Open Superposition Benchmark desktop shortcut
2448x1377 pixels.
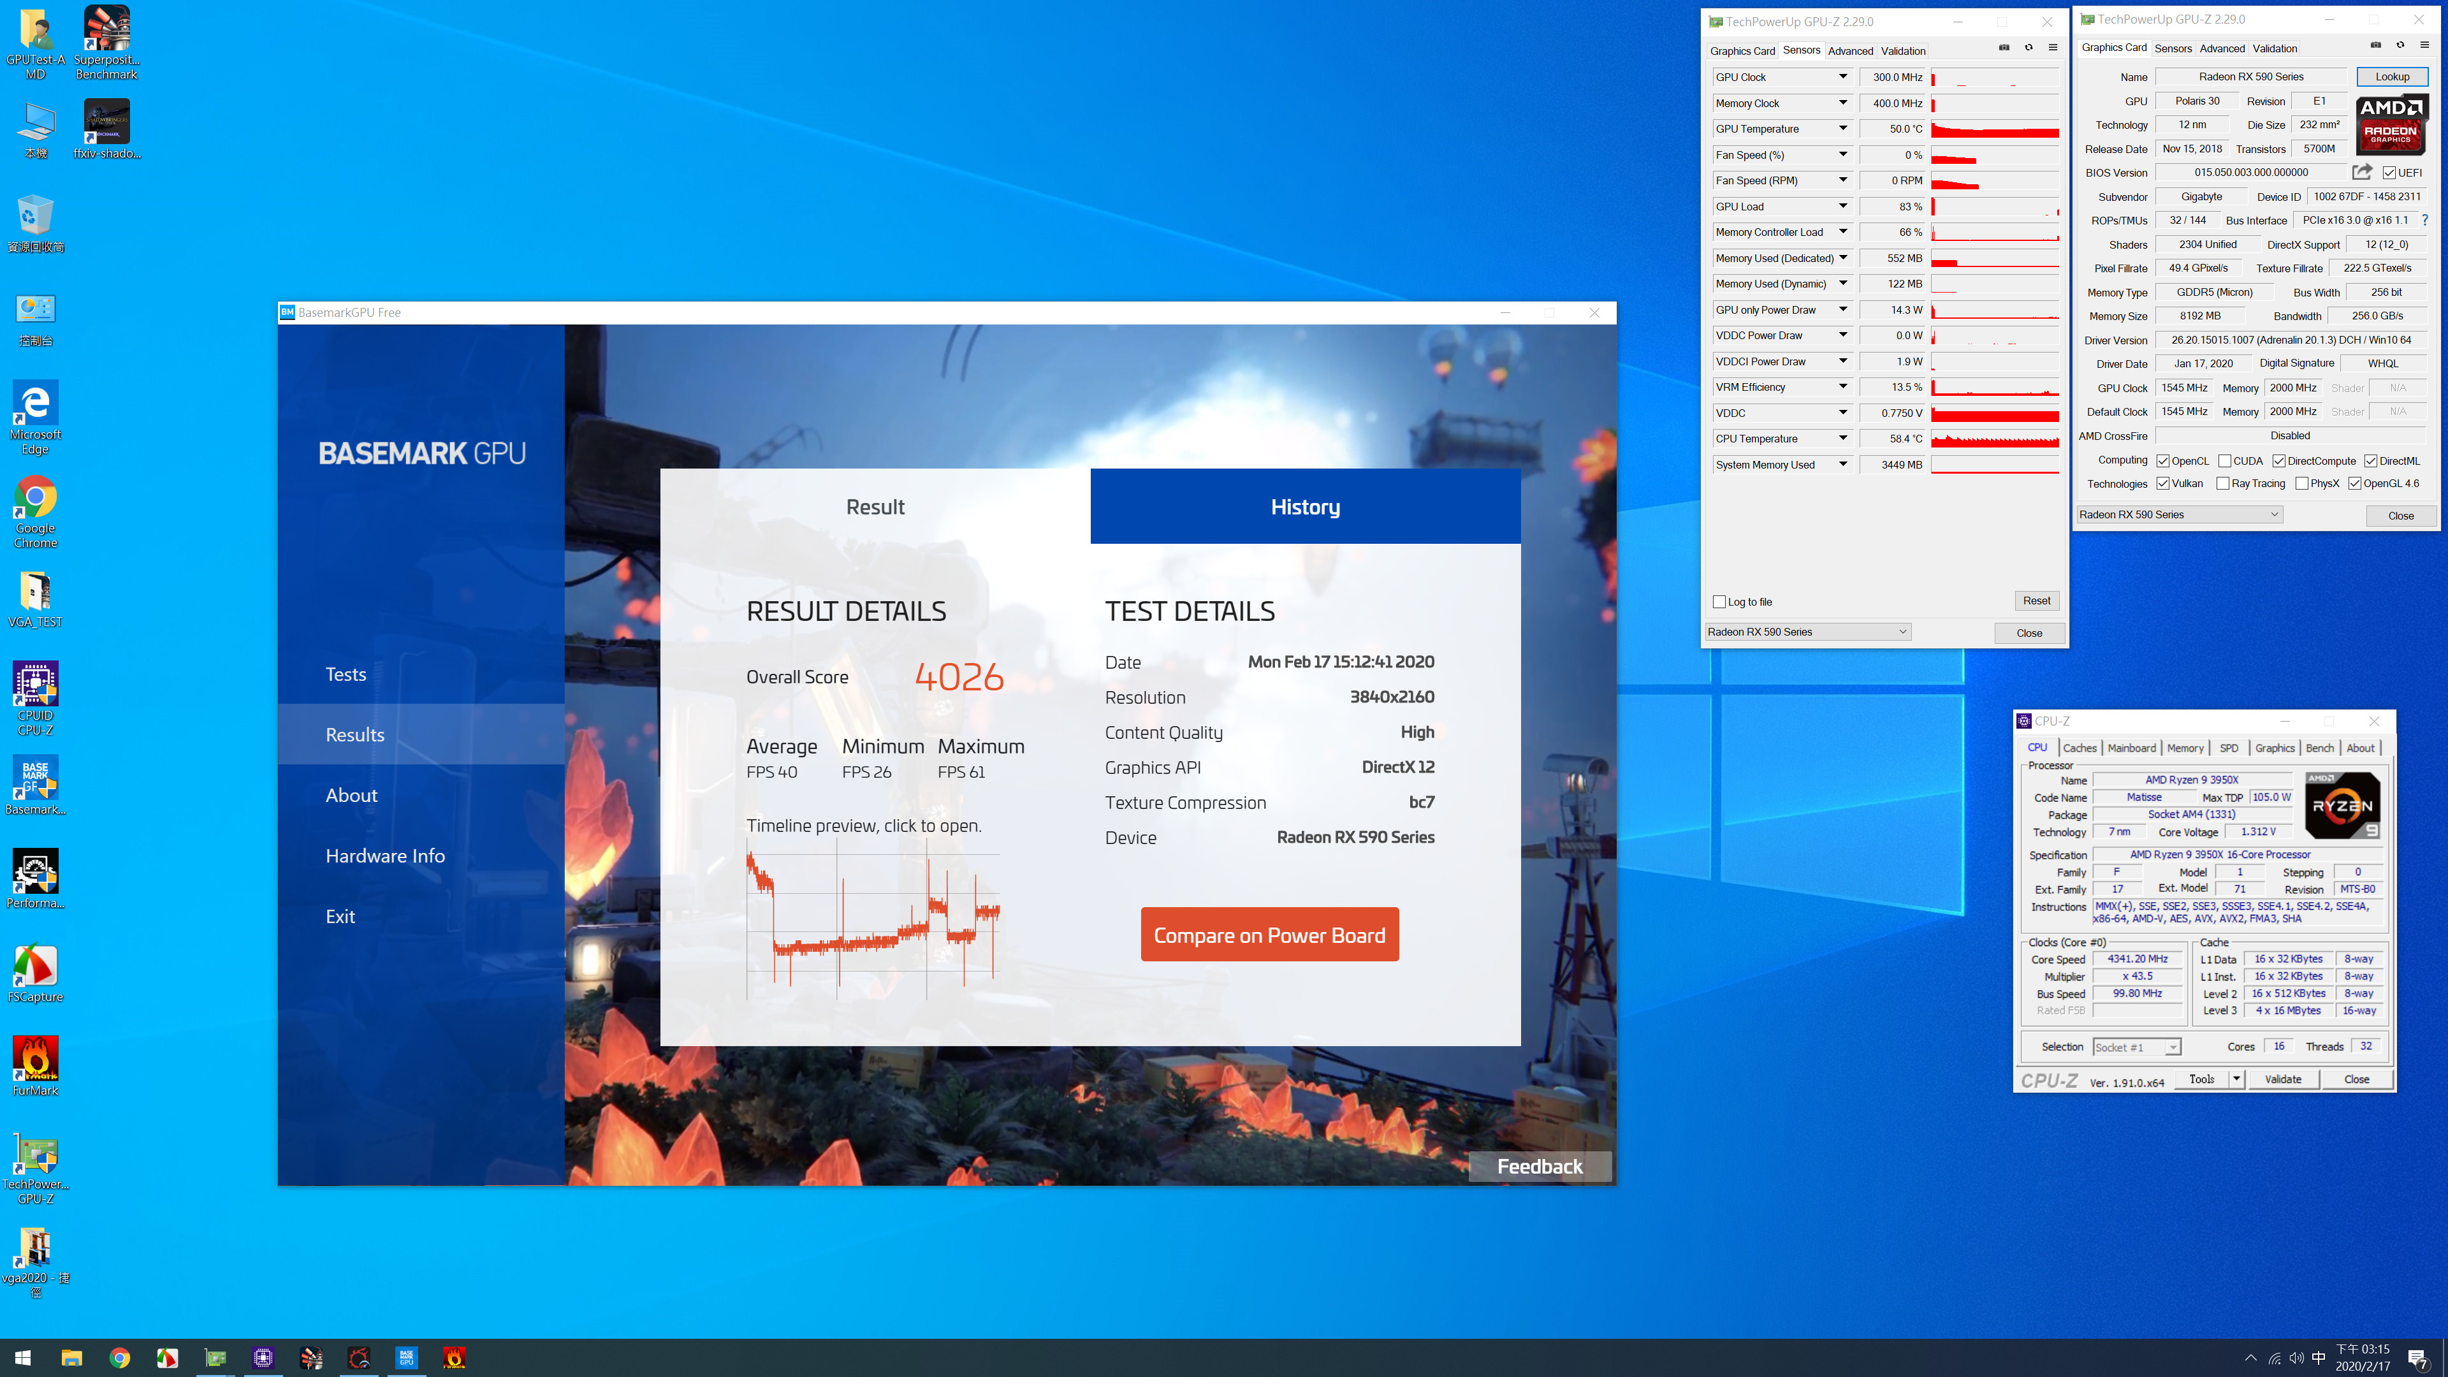(106, 44)
